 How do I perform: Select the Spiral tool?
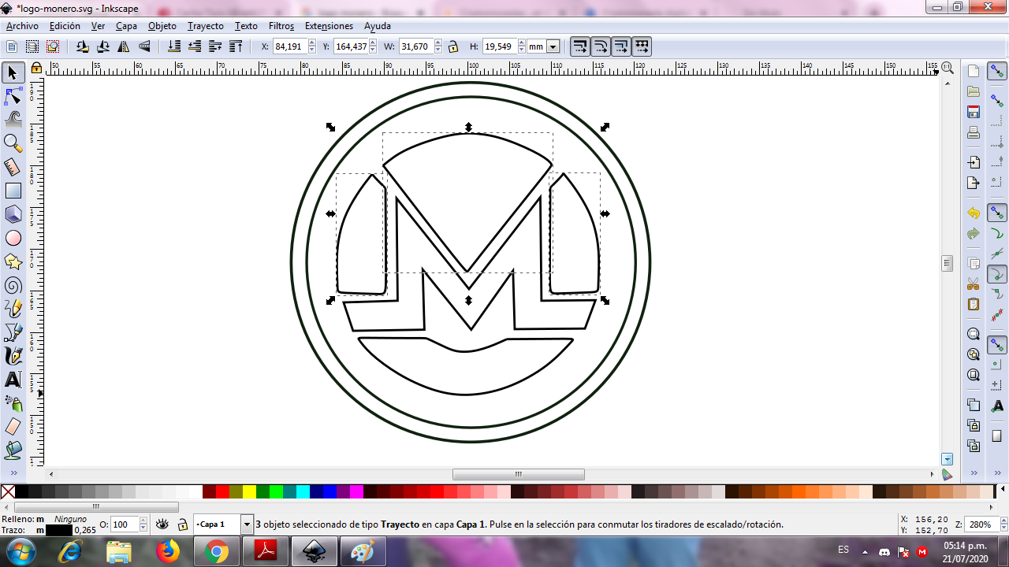[x=13, y=285]
